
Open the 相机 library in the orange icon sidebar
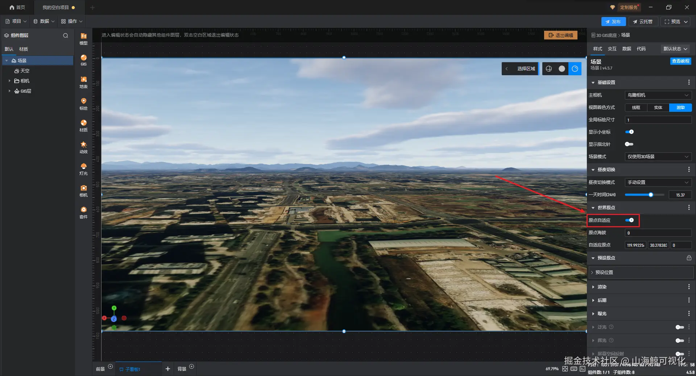[x=83, y=191]
